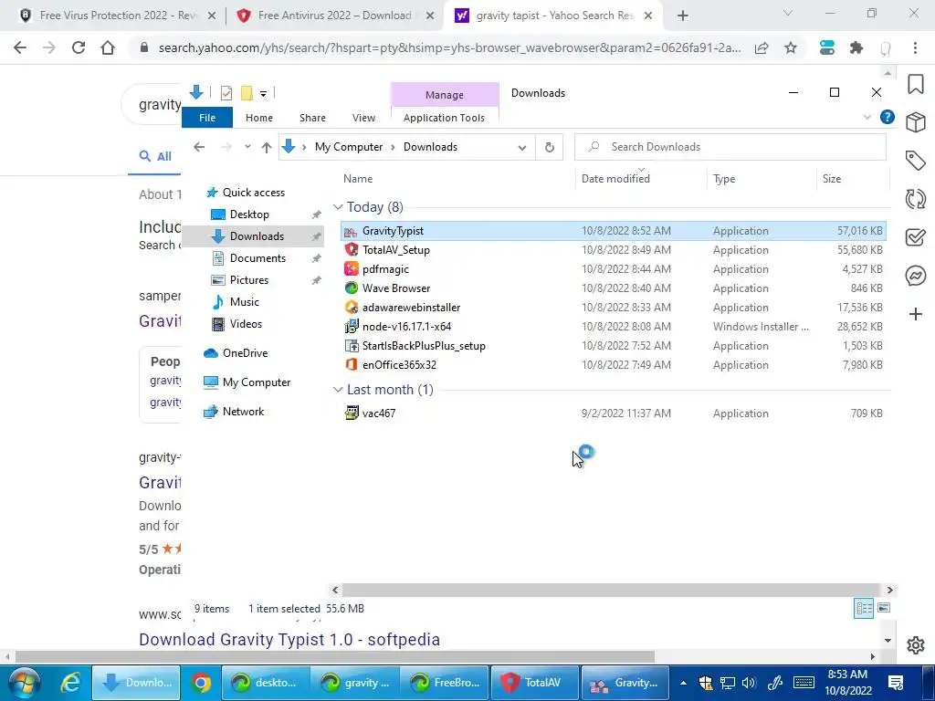Expand the ribbon chevron
The image size is (935, 701).
coord(867,118)
